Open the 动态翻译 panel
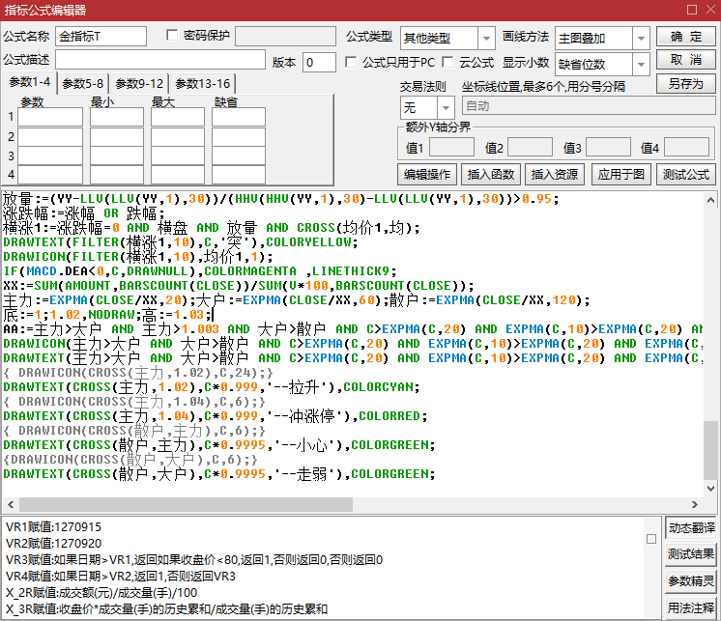The height and width of the screenshot is (621, 721). pos(691,528)
